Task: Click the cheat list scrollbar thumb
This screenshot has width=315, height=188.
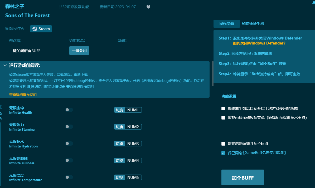Action: click(x=213, y=74)
